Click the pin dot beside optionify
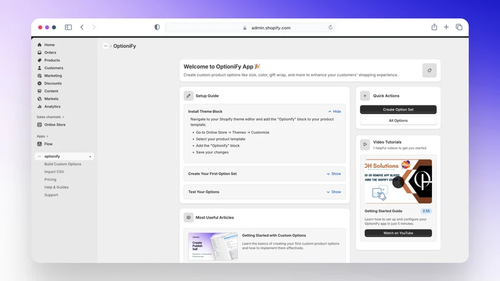The image size is (500, 281). [x=90, y=157]
